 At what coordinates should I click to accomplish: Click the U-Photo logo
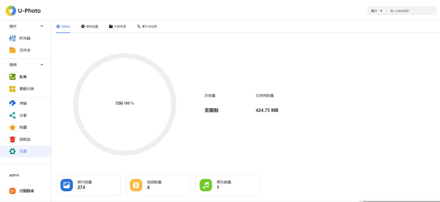[x=23, y=11]
